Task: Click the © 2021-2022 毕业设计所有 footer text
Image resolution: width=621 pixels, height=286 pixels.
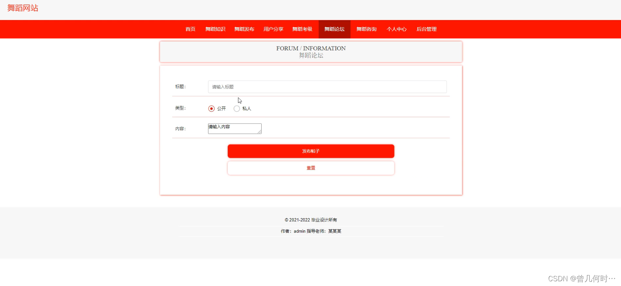Action: [311, 220]
